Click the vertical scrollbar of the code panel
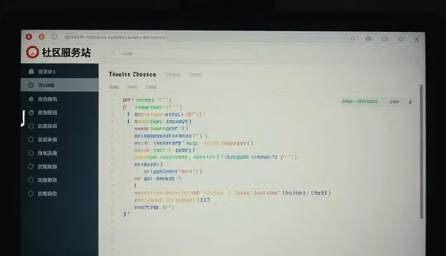The height and width of the screenshot is (256, 446). 421,151
